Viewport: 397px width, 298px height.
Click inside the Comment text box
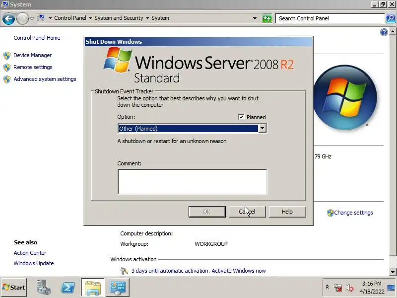(x=192, y=182)
